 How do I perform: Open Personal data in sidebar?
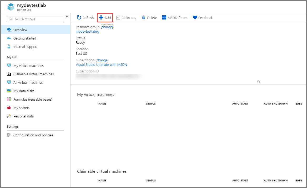[23, 116]
